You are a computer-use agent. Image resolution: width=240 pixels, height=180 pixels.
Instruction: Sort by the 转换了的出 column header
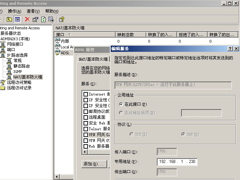click(x=223, y=34)
